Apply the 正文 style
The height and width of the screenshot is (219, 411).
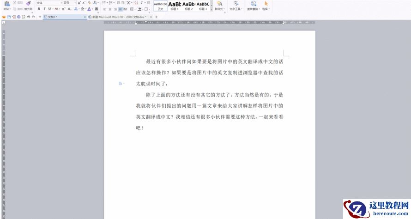pyautogui.click(x=160, y=6)
